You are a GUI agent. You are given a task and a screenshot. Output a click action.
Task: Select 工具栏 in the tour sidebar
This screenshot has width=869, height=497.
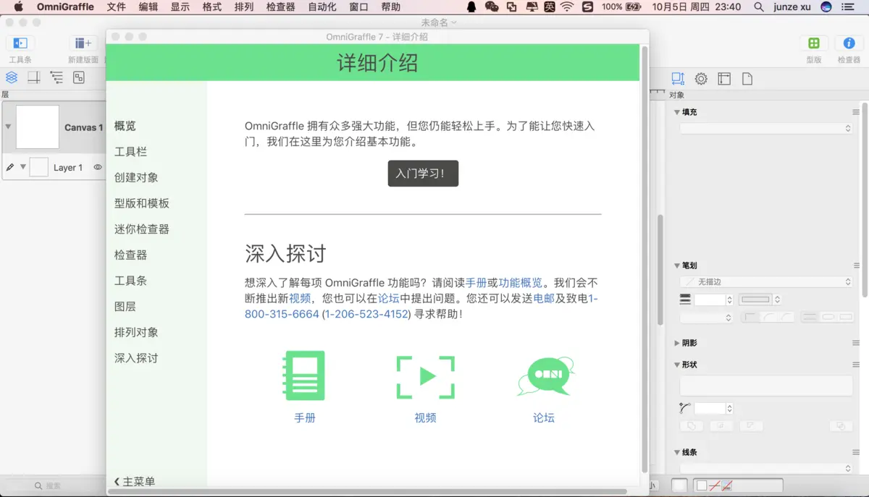point(130,152)
